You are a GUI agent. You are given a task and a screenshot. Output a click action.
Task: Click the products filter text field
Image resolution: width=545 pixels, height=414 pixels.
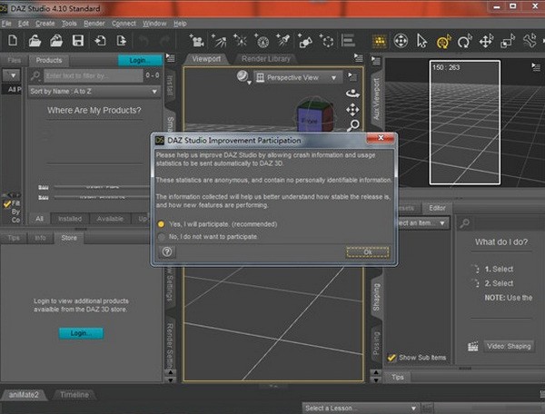pyautogui.click(x=94, y=75)
